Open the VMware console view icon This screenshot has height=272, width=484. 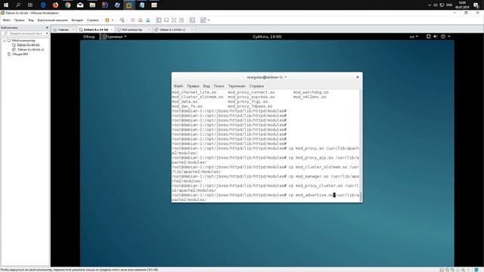point(192,20)
